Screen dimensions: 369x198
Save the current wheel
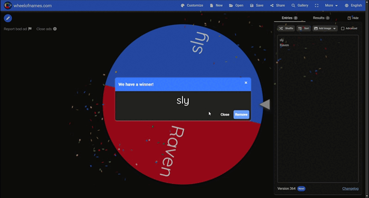point(256,6)
